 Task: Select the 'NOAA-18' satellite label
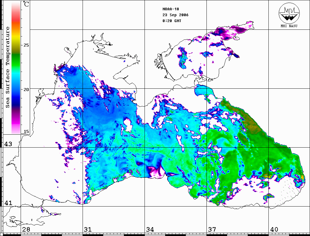[x=170, y=9]
